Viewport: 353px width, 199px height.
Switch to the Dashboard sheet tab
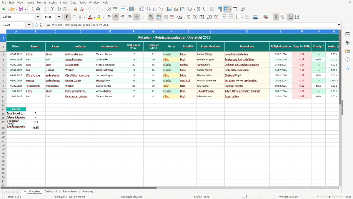(x=51, y=191)
